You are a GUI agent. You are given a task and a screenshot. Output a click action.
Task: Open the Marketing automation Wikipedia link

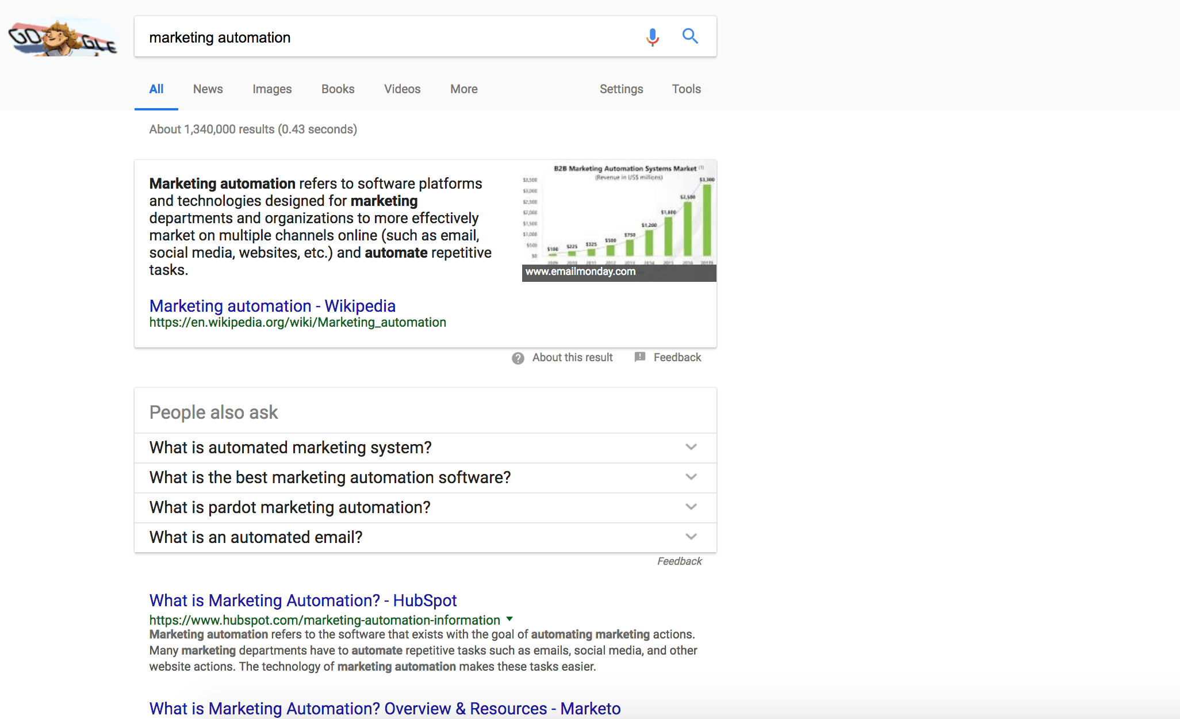(x=272, y=305)
